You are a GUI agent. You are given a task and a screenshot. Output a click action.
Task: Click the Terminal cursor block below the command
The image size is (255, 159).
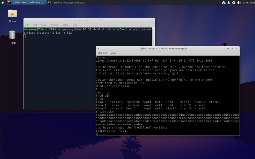point(25,36)
